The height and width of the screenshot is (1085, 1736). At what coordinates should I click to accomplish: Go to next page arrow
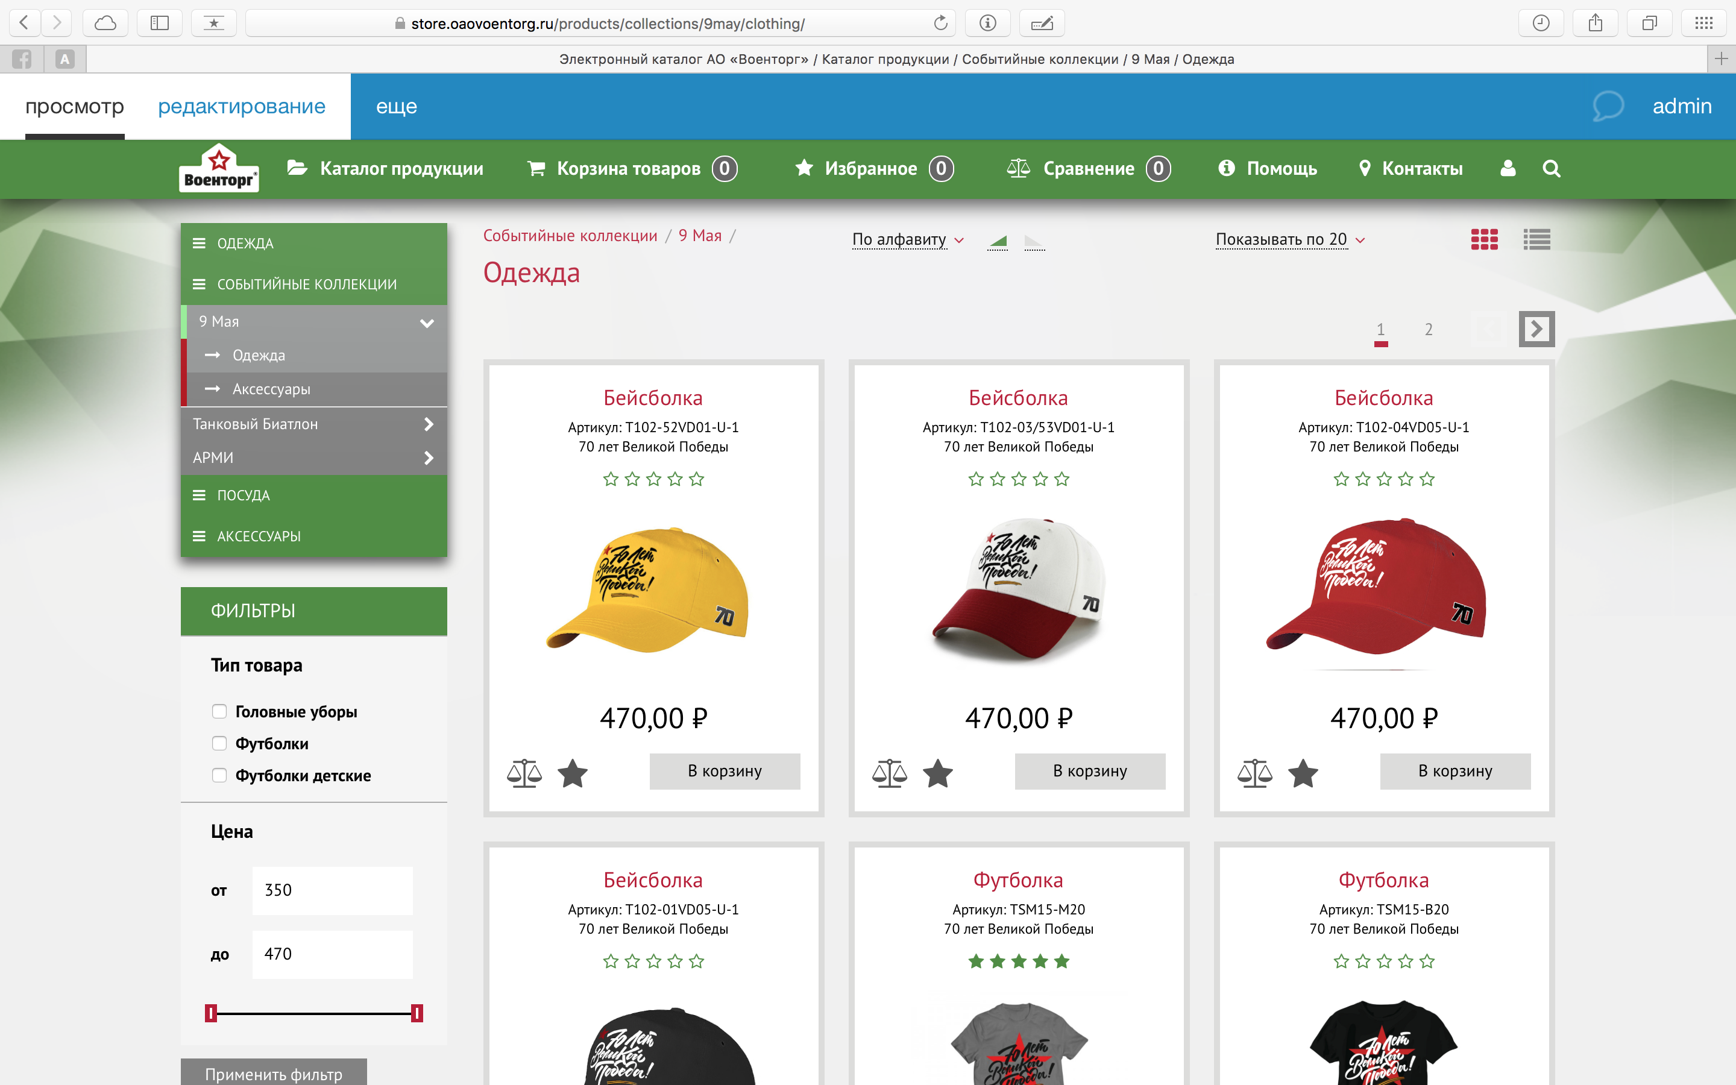pos(1536,329)
